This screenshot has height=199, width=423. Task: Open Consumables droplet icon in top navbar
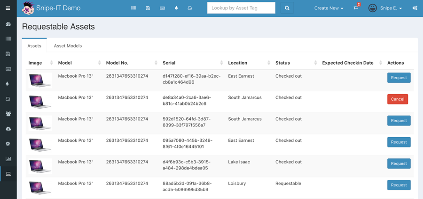click(x=176, y=8)
